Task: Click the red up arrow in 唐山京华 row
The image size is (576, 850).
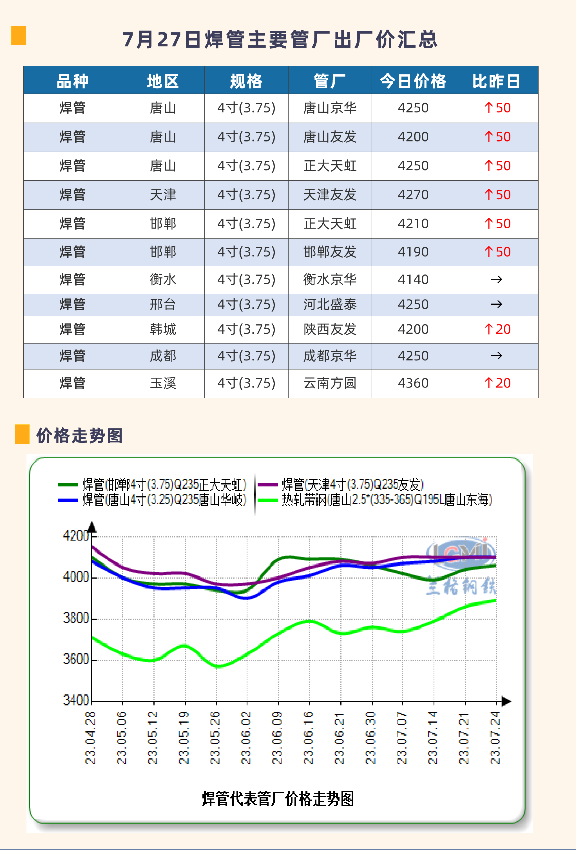Action: 489,108
